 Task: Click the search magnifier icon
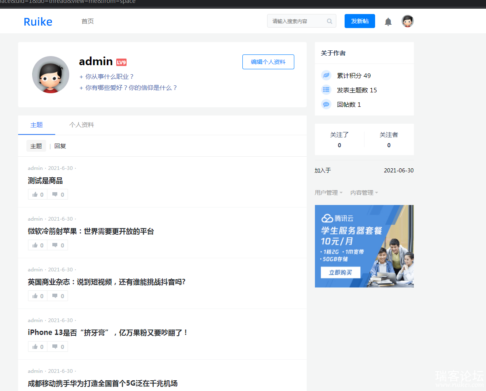coord(329,21)
